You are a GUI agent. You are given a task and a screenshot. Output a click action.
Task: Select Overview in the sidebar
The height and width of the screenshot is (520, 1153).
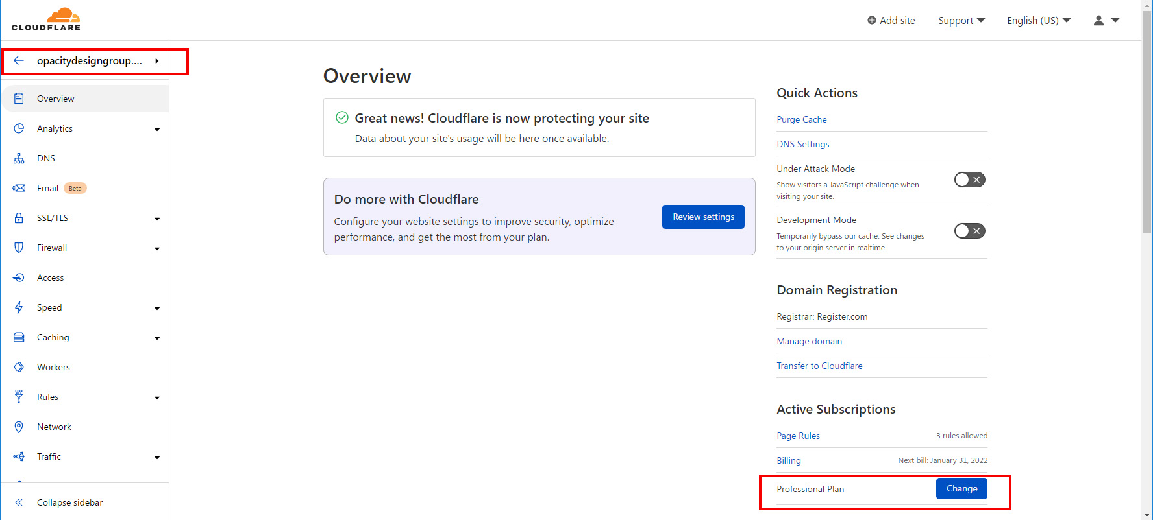pyautogui.click(x=56, y=99)
